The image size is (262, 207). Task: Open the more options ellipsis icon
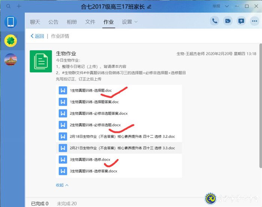point(254,21)
